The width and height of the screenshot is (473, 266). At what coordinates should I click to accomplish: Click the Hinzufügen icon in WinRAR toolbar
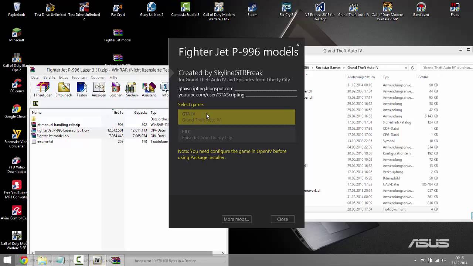click(43, 90)
